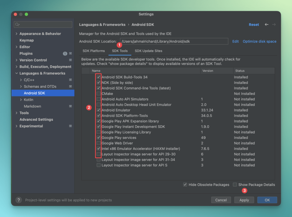Uncheck Android Emulator

click(98, 110)
